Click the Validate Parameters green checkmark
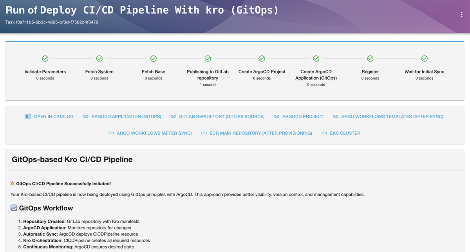 point(45,59)
